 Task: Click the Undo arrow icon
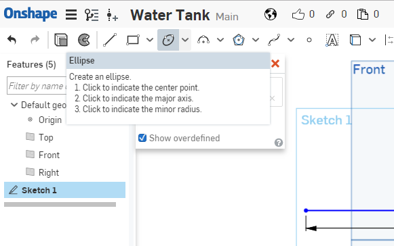(12, 40)
